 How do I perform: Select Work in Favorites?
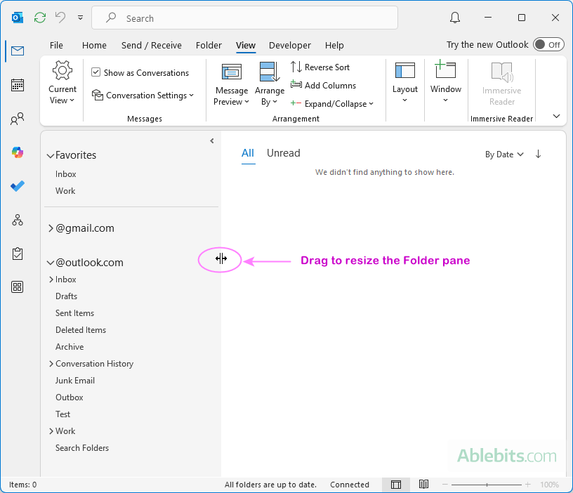point(65,191)
